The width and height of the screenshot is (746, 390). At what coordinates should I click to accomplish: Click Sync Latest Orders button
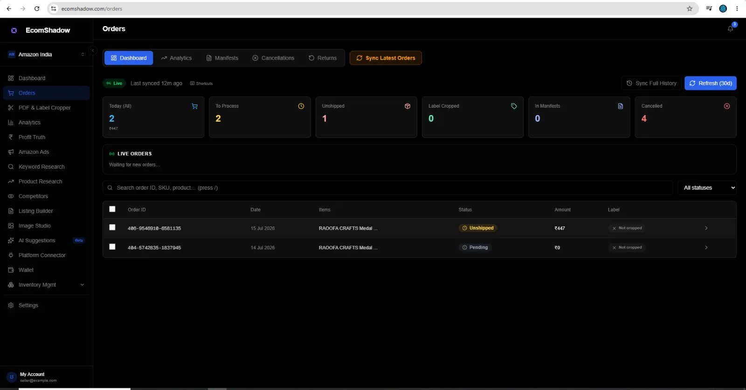[386, 58]
